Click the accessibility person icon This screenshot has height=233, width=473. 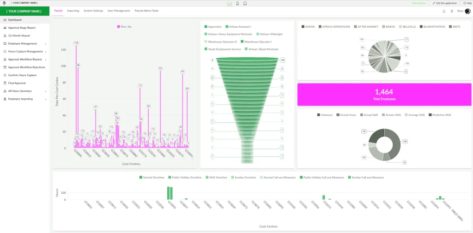[x=451, y=11]
